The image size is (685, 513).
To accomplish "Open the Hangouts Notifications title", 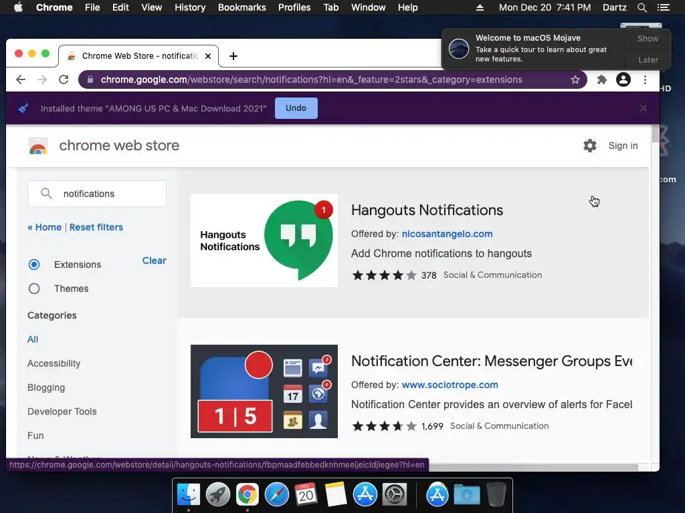I will [x=427, y=210].
